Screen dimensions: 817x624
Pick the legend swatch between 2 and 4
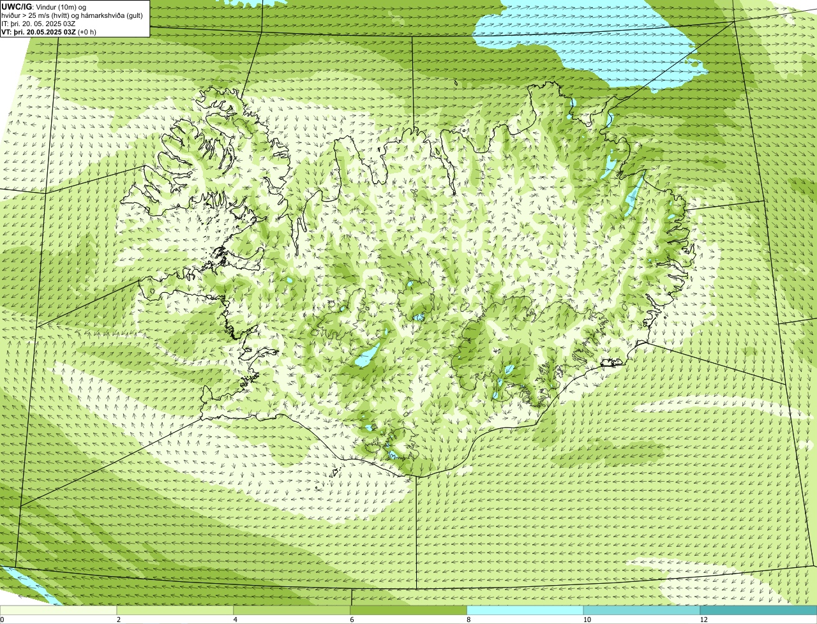[x=176, y=610]
